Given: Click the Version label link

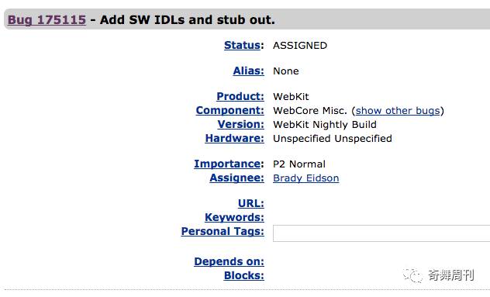Looking at the screenshot, I should tap(241, 124).
